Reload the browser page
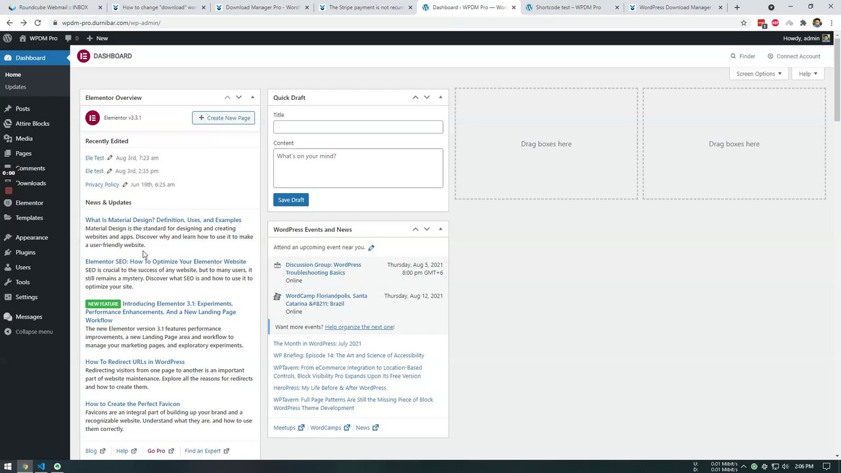This screenshot has height=473, width=841. 37,22
